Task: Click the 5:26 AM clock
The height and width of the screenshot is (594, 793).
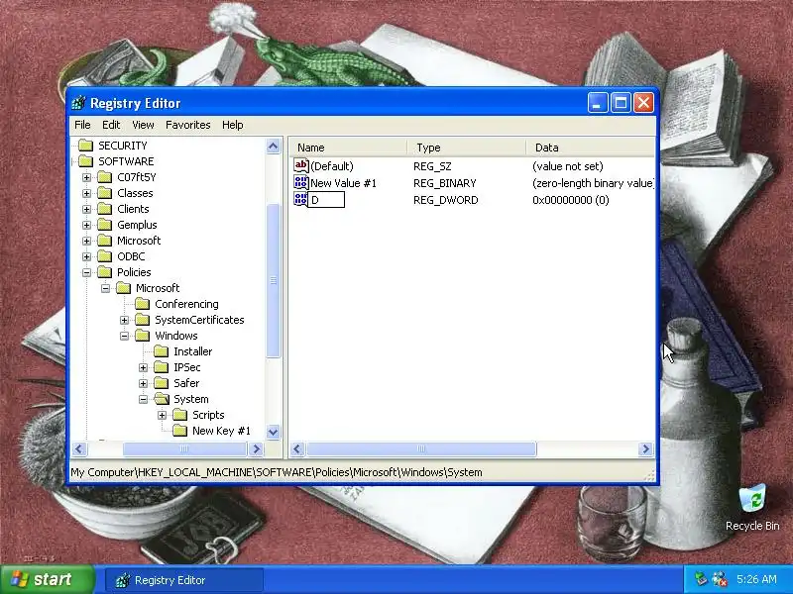Action: click(x=756, y=579)
